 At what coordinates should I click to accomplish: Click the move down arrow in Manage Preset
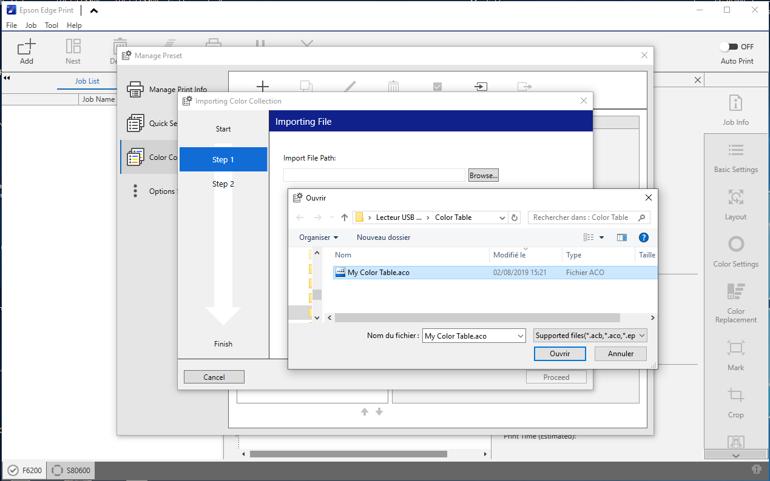pyautogui.click(x=379, y=411)
